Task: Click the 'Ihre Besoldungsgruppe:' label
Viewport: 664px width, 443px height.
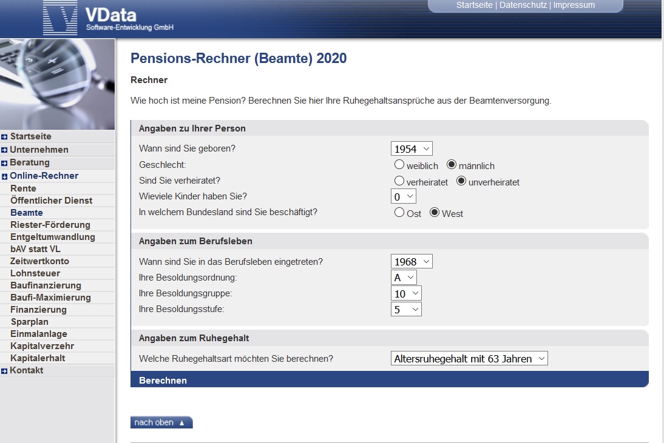Action: [186, 293]
